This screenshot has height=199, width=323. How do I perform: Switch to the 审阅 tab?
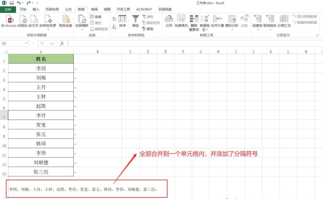point(94,9)
